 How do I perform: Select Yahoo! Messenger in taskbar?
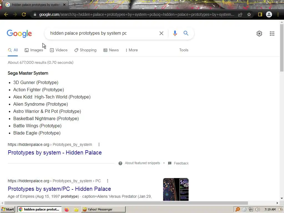(103, 209)
